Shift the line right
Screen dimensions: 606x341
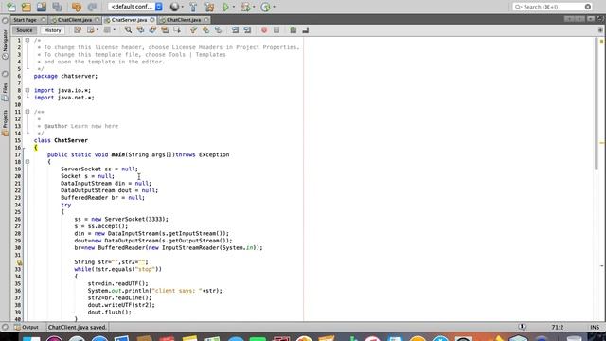(247, 30)
